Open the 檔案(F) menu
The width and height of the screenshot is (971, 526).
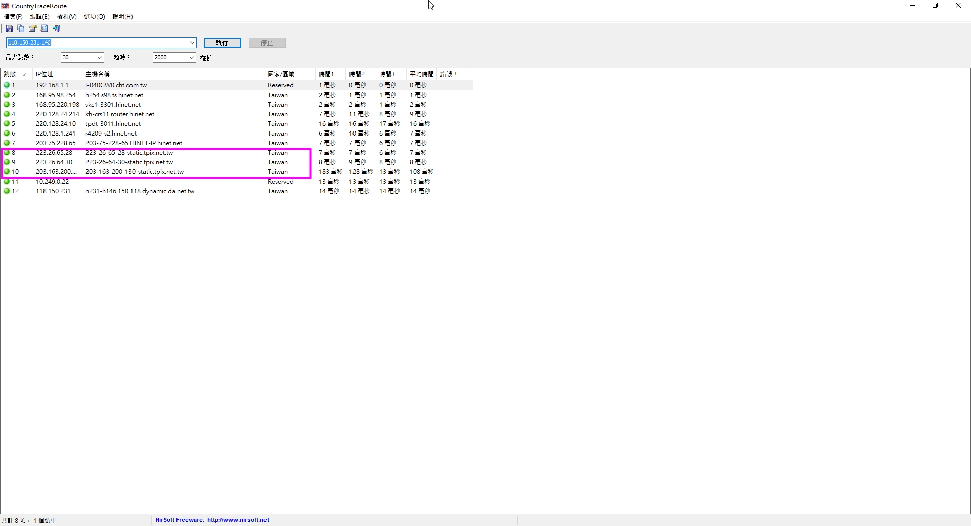(13, 17)
